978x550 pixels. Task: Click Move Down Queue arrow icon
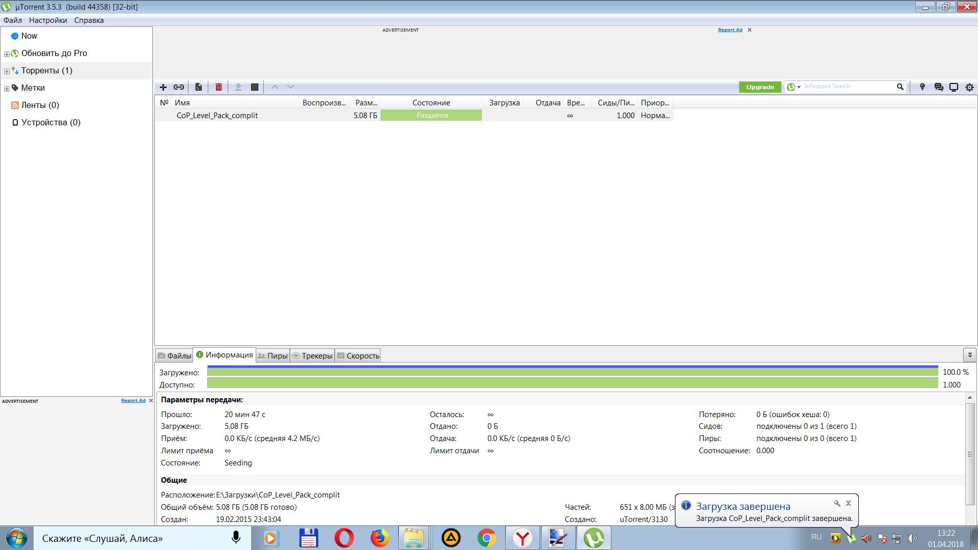pos(290,87)
